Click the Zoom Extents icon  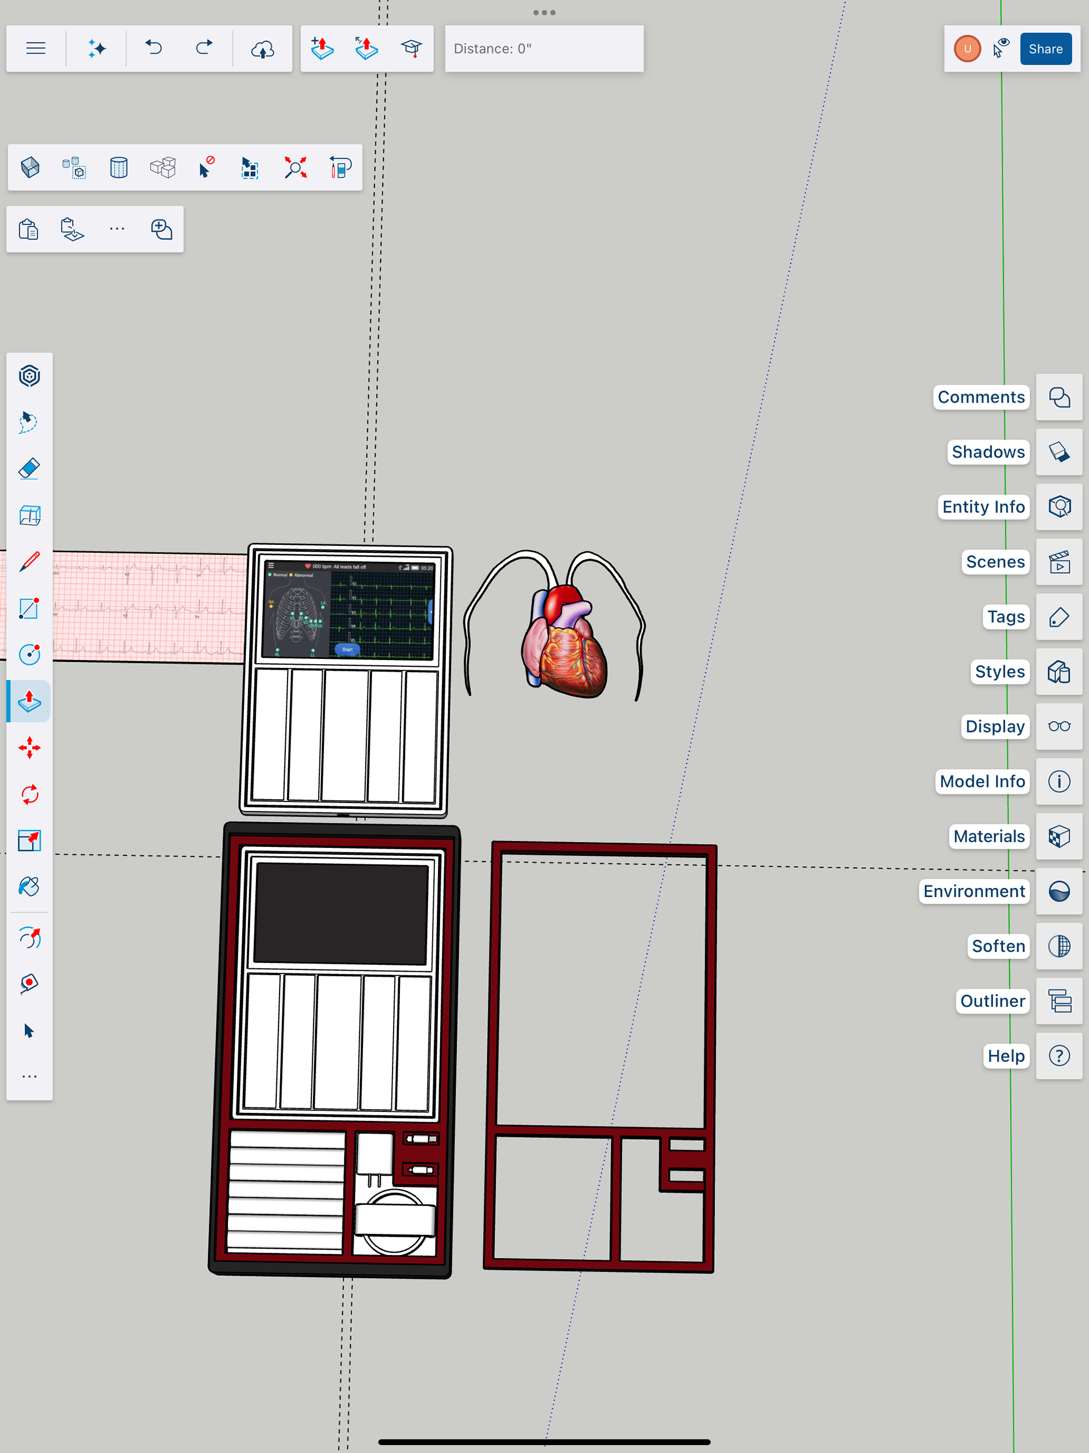pos(296,167)
